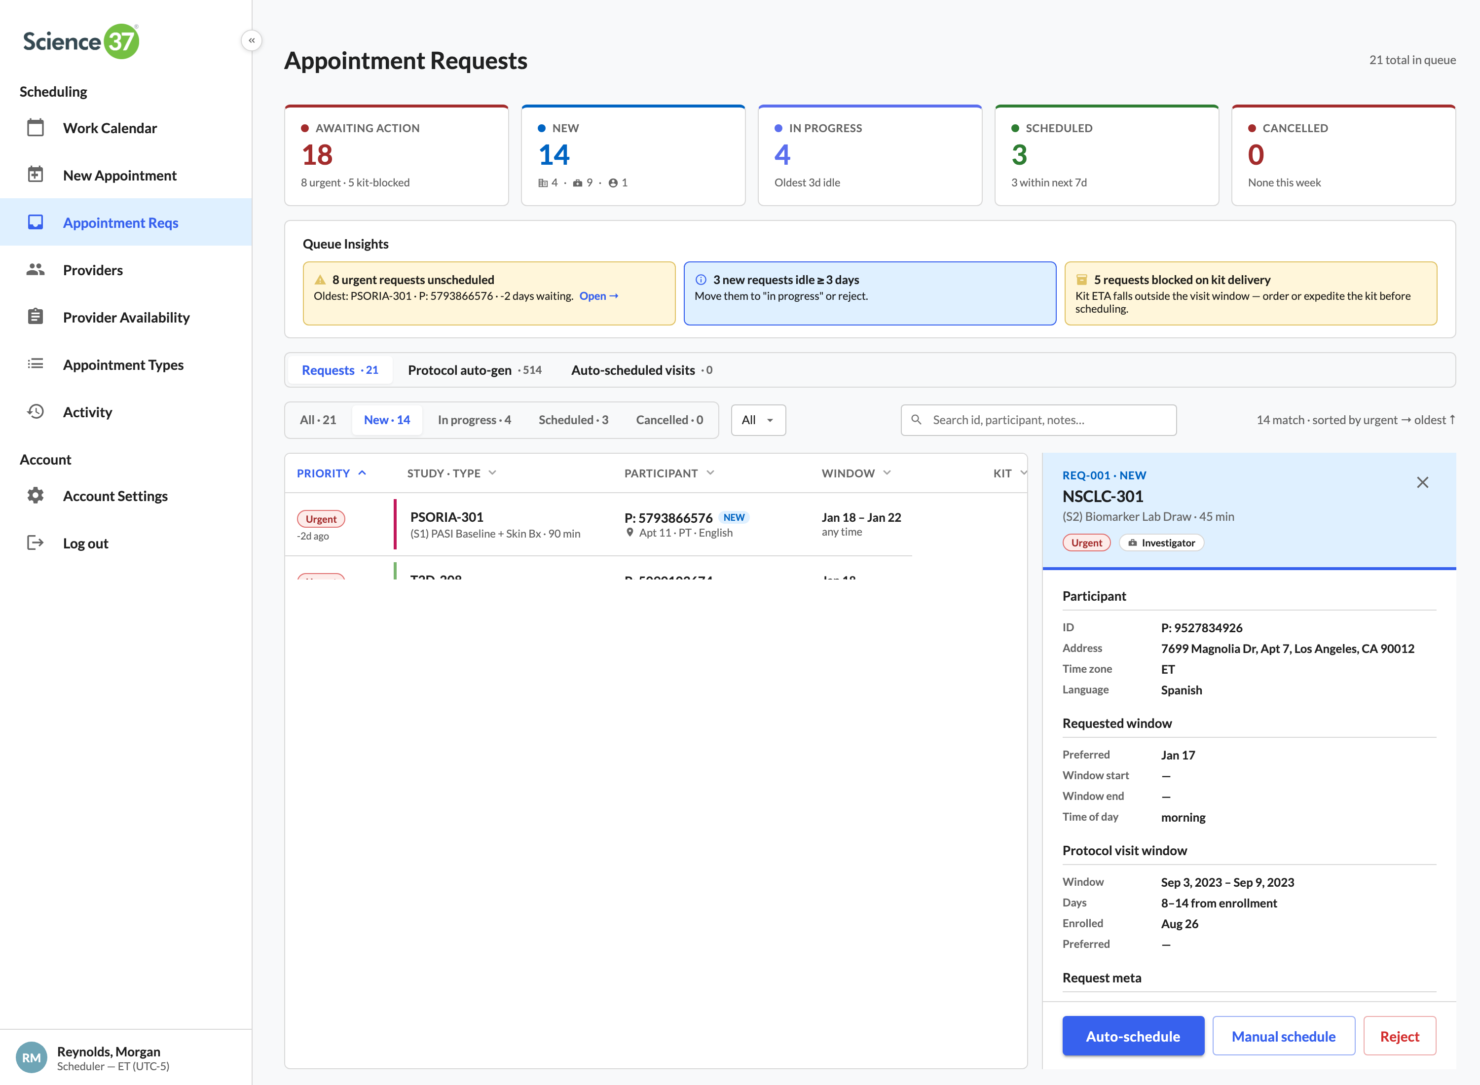Click the kit box icon in blocked insight

tap(1081, 280)
